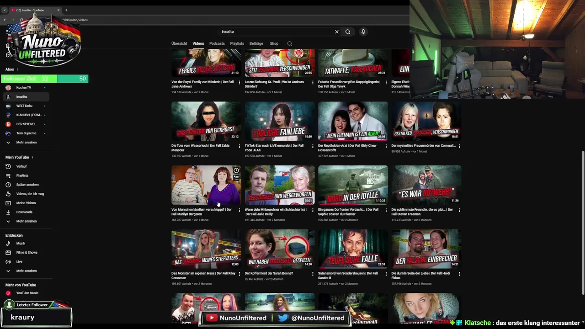Open title Satansmord von Sondershausen
This screenshot has height=329, width=585.
[x=348, y=276]
